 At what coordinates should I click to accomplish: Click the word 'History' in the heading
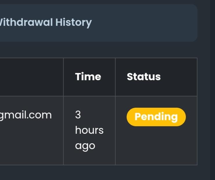tap(73, 22)
